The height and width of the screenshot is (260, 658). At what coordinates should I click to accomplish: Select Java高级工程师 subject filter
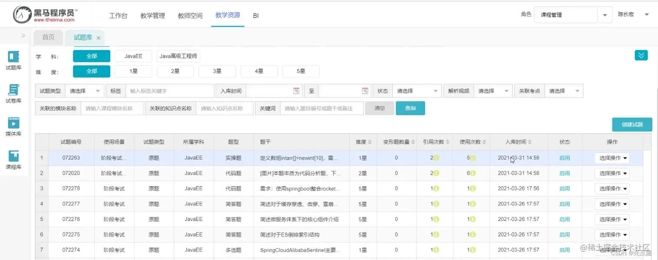pyautogui.click(x=178, y=56)
